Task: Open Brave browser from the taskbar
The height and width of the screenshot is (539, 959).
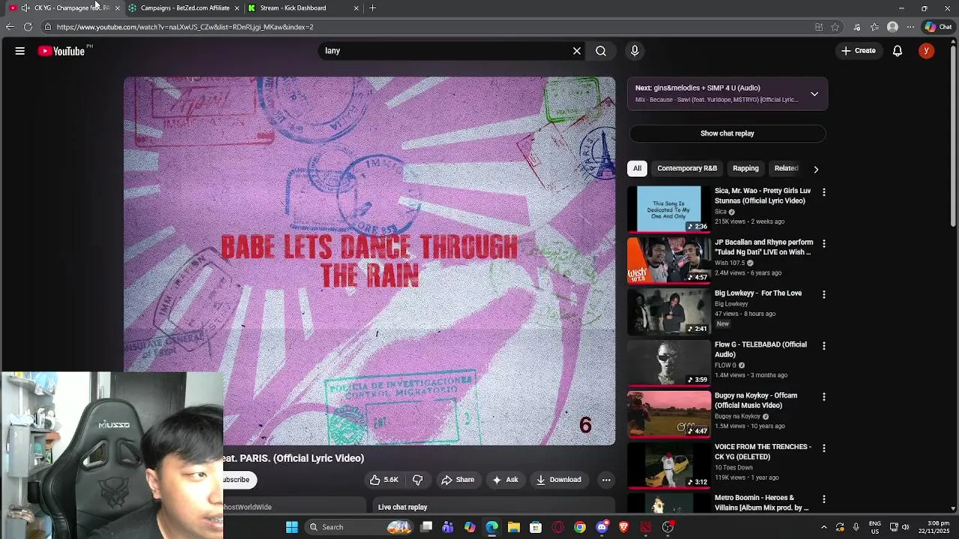Action: point(624,527)
